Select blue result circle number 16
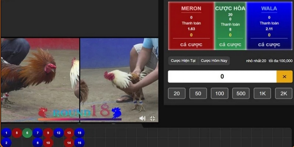The width and height of the screenshot is (294, 147). (x=79, y=143)
